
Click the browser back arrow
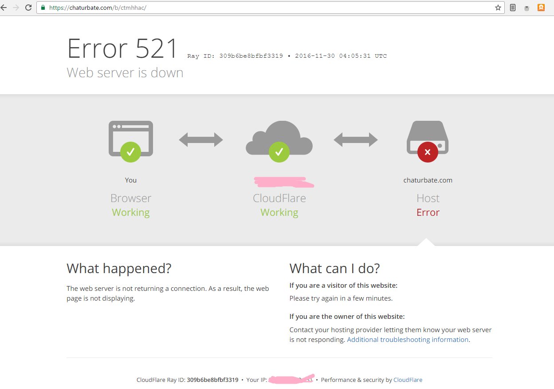(4, 8)
